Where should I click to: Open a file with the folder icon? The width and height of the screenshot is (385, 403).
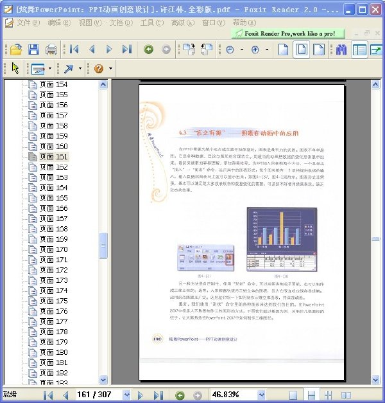point(16,49)
